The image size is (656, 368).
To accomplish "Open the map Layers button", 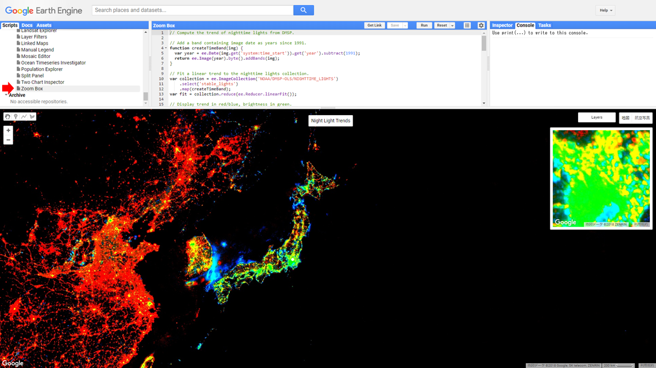I will (x=597, y=117).
